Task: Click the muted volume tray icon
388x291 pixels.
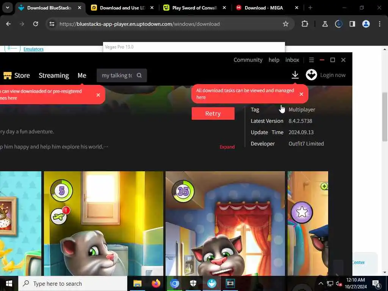Action: [338, 283]
